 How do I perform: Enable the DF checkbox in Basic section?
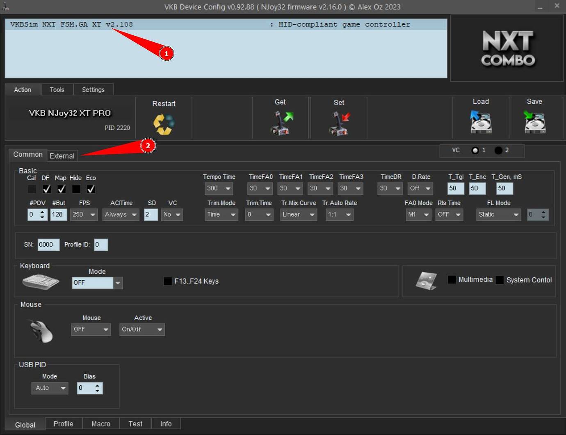pos(46,189)
